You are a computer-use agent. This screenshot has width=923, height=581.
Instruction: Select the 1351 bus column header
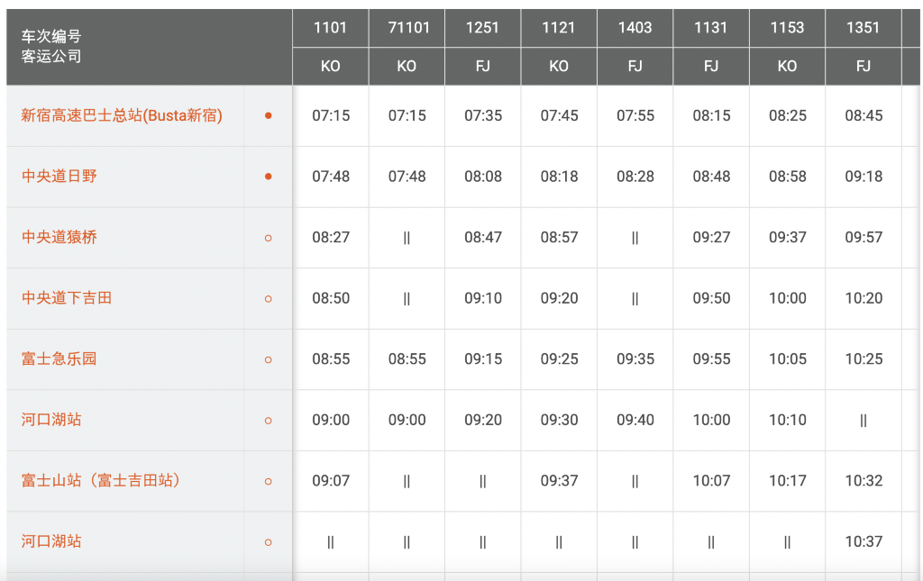(863, 28)
